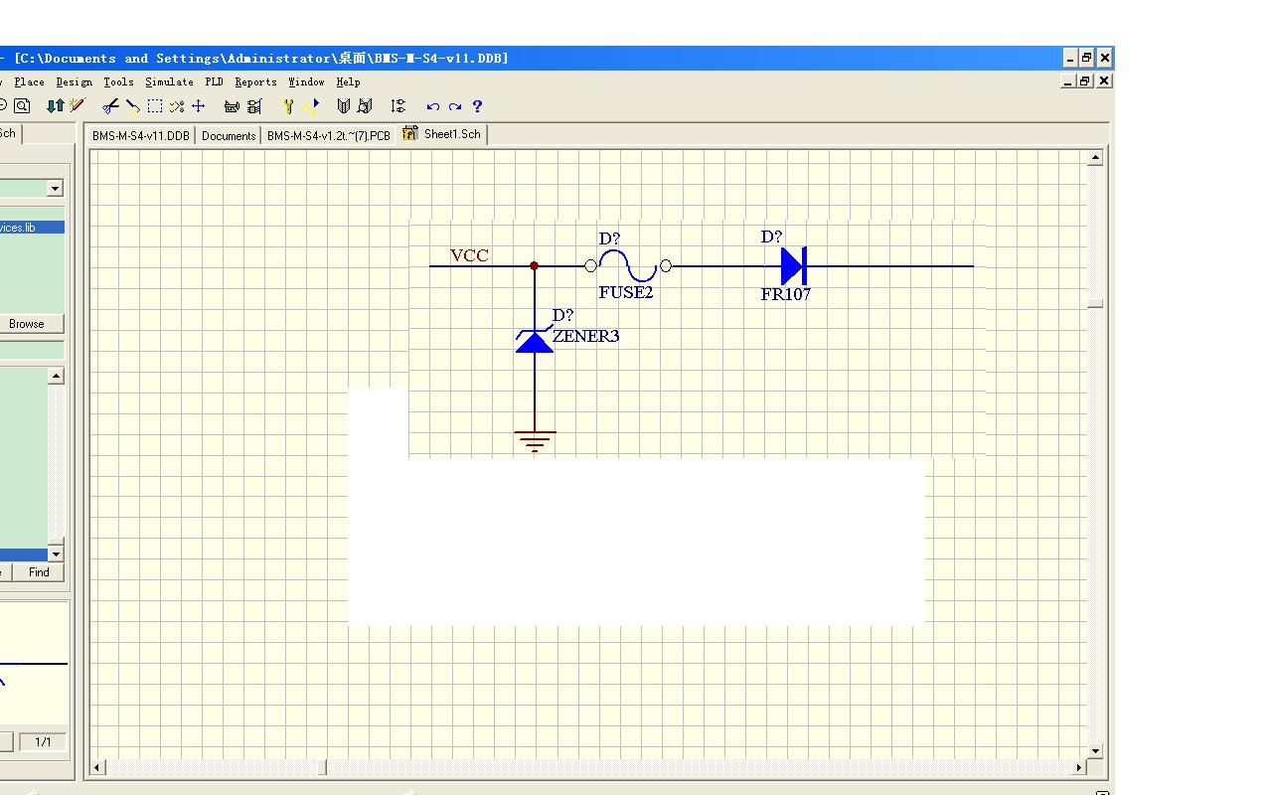This screenshot has height=795, width=1272.
Task: Select the ground power symbol
Action: point(535,441)
